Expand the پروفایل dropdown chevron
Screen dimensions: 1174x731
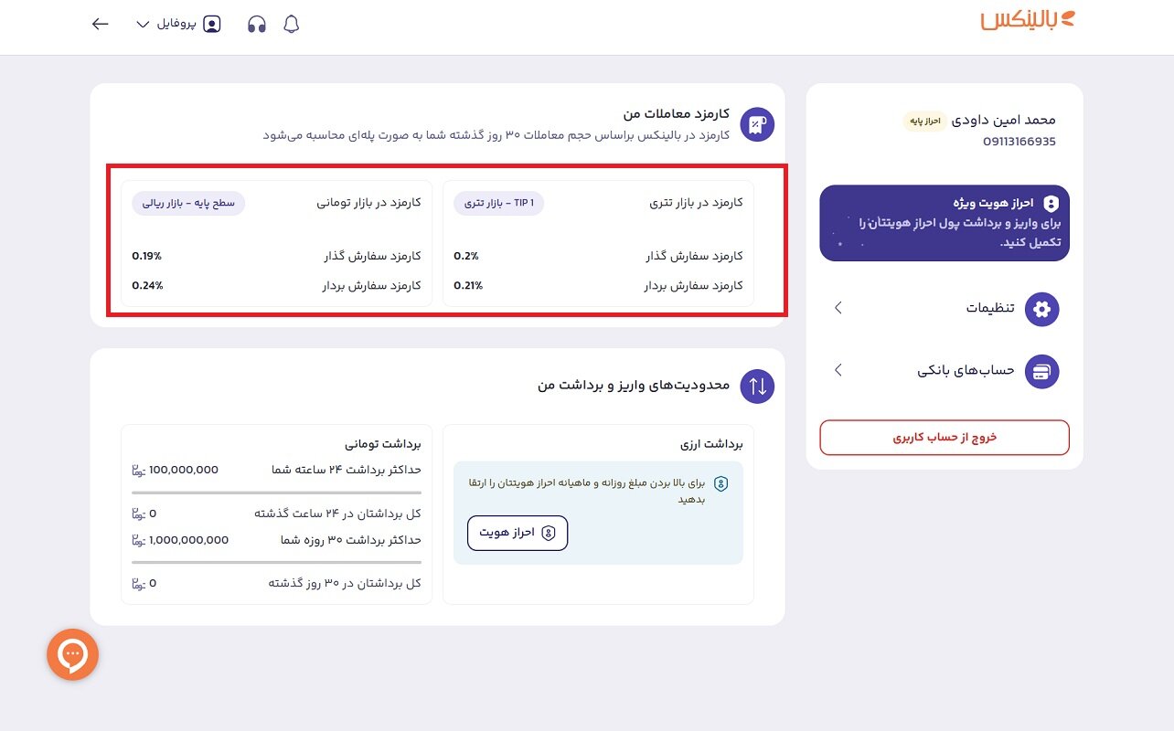(143, 25)
